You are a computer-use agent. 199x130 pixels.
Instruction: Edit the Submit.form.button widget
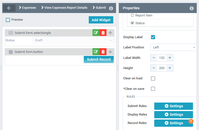[96, 52]
